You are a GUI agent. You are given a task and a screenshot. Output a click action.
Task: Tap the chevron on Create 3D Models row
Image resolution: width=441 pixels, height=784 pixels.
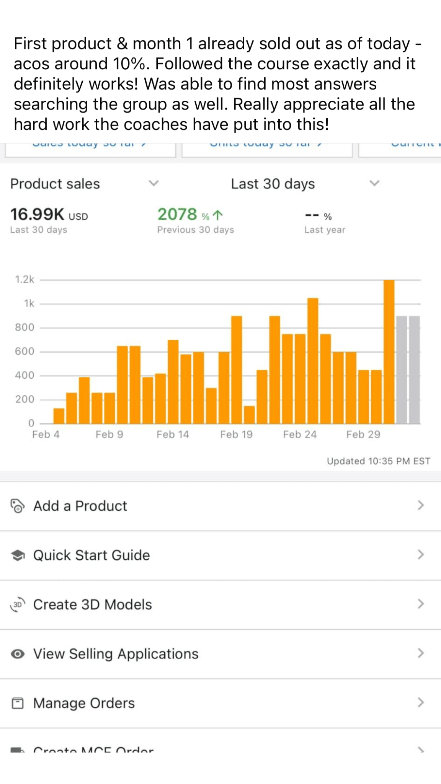tap(421, 604)
